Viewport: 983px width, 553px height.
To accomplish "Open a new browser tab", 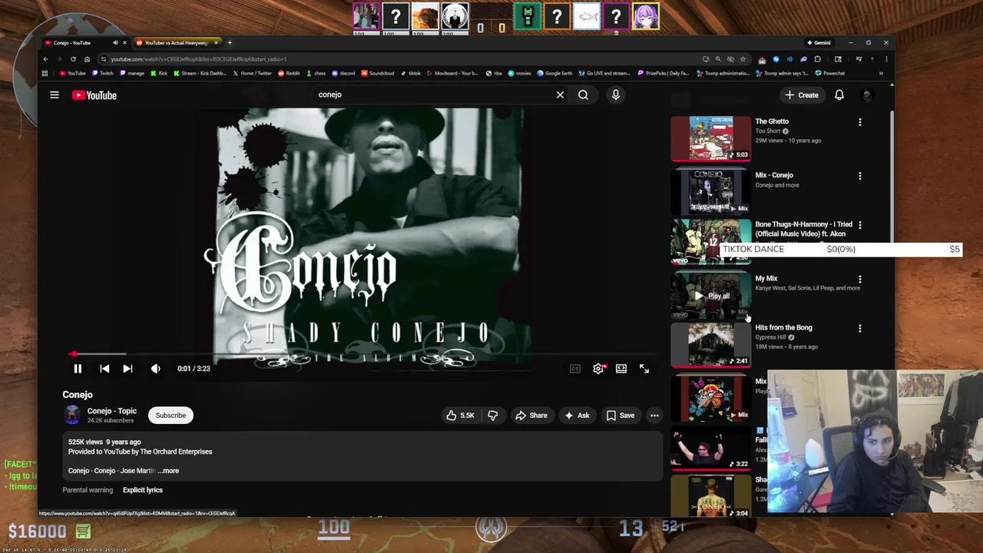I will tap(230, 43).
